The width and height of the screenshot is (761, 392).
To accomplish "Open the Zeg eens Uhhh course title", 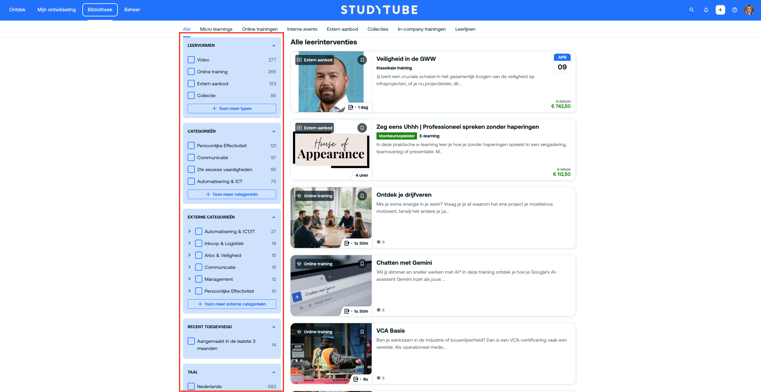I will [457, 127].
